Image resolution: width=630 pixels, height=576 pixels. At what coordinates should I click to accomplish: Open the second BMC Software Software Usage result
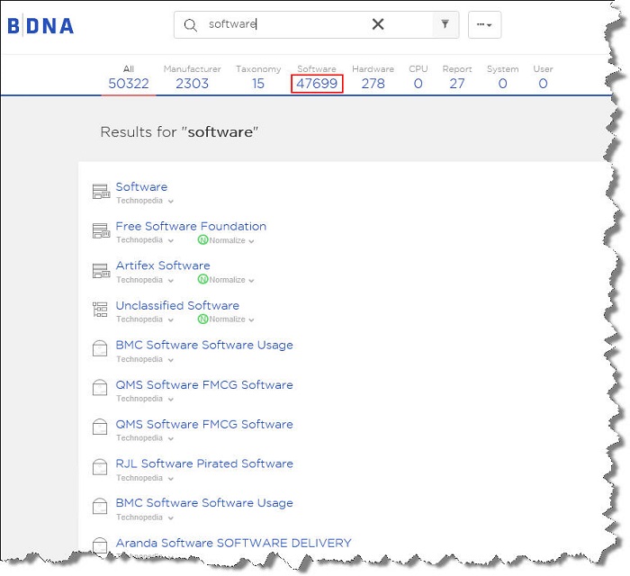(x=204, y=503)
